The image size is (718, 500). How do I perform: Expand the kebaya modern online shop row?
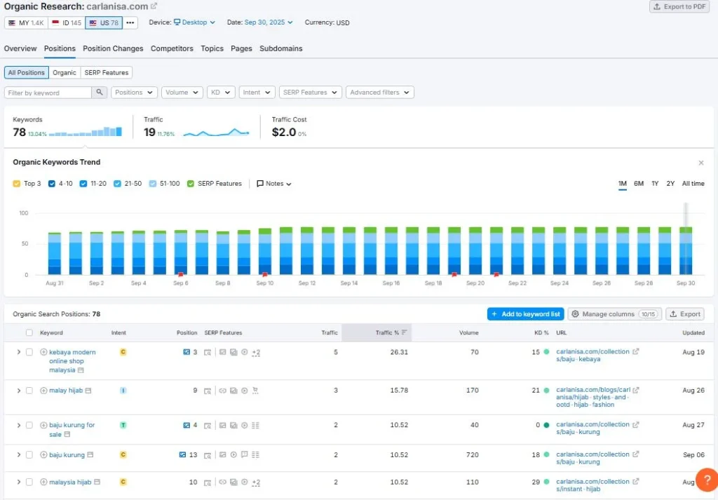click(x=19, y=352)
